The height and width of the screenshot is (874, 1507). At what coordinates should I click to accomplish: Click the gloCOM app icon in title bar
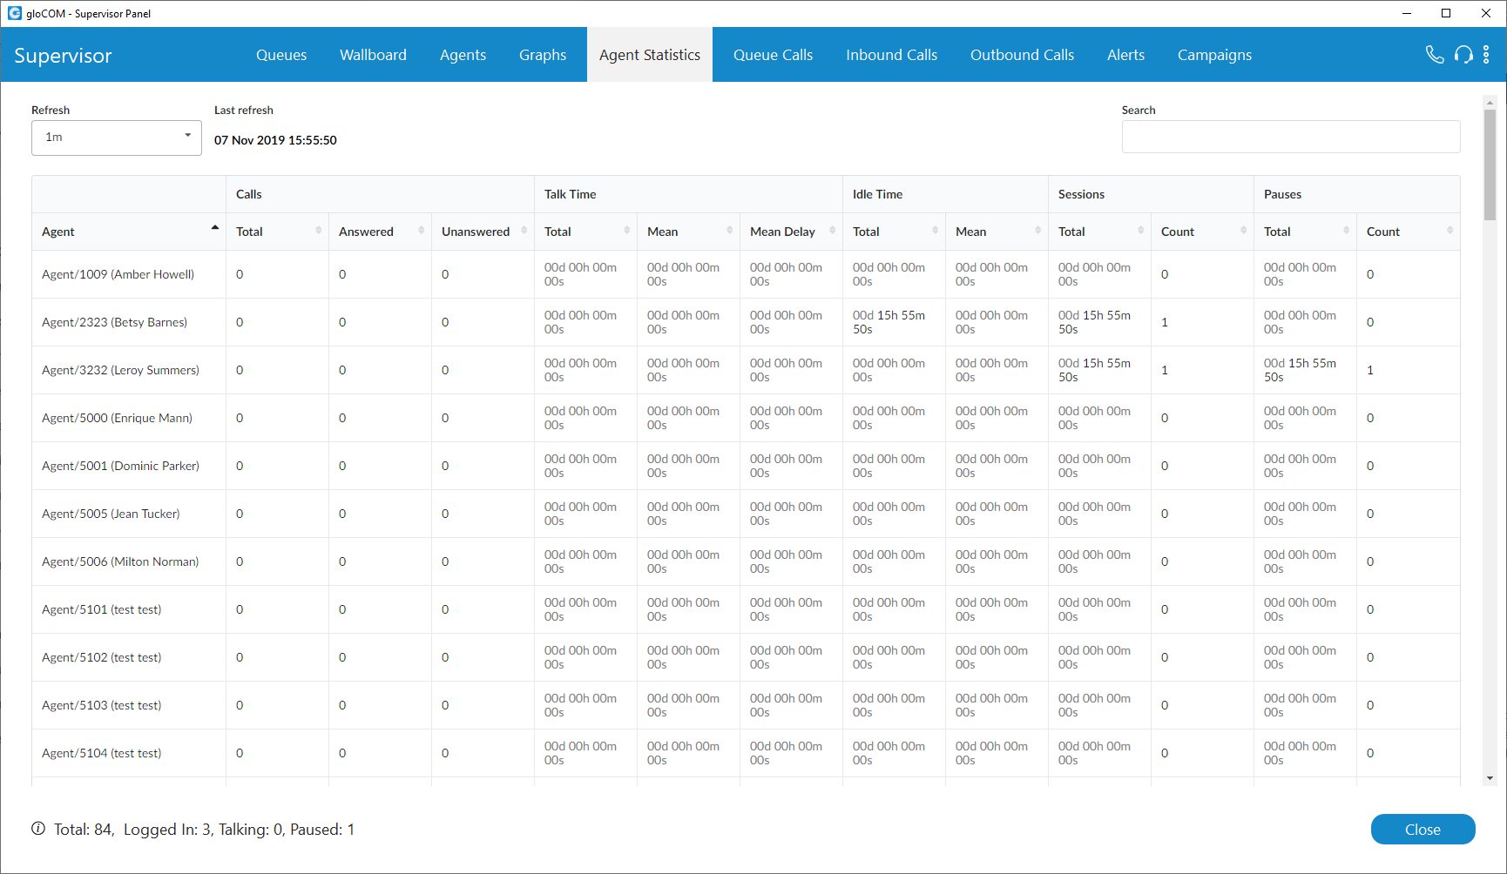(x=14, y=13)
